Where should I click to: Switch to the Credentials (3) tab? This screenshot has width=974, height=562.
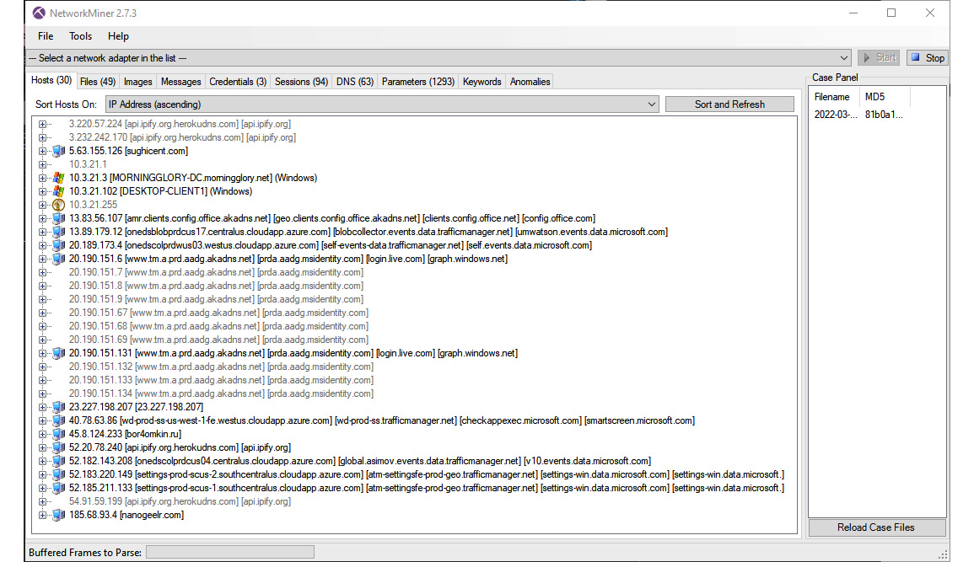pos(238,81)
